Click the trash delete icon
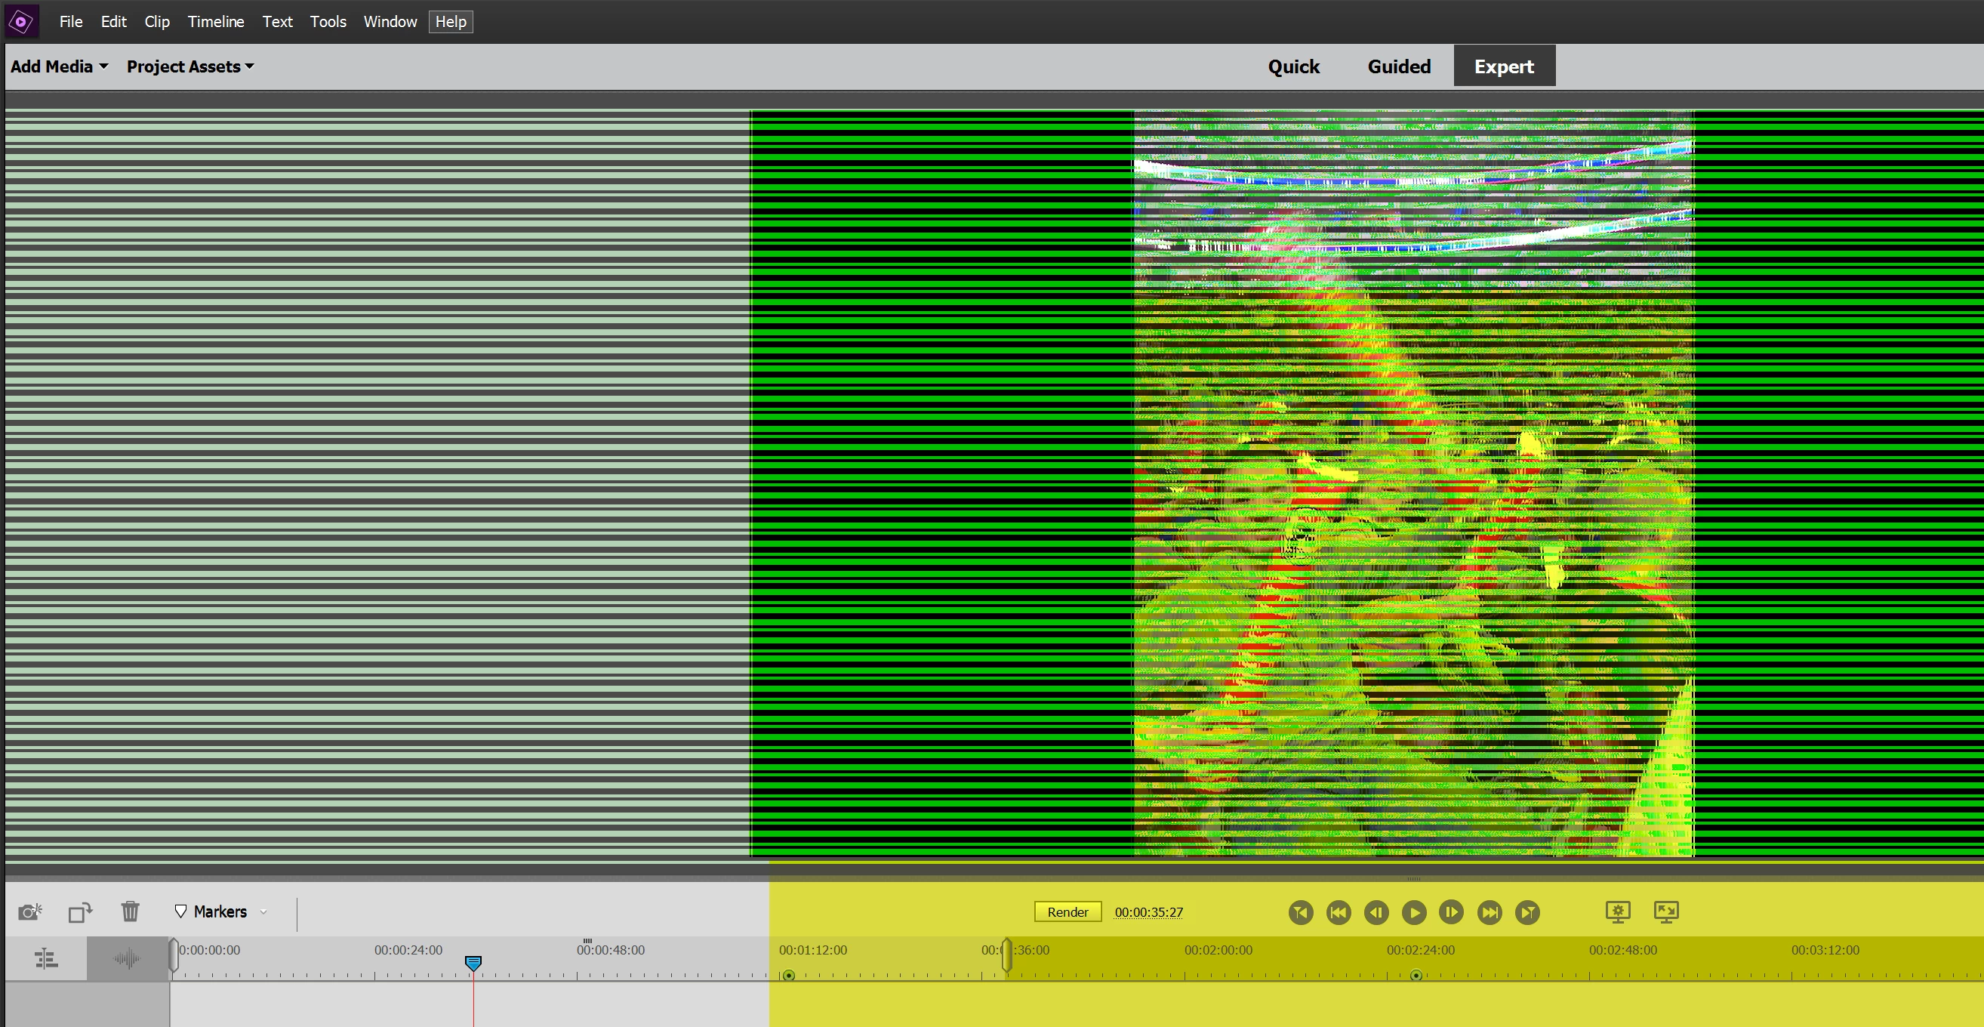Screen dimensions: 1984x1027 [x=130, y=911]
